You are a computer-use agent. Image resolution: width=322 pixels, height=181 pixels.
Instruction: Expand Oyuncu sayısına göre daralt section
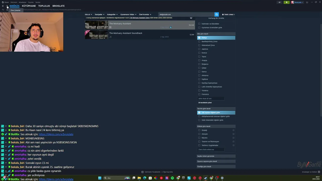click(x=216, y=161)
